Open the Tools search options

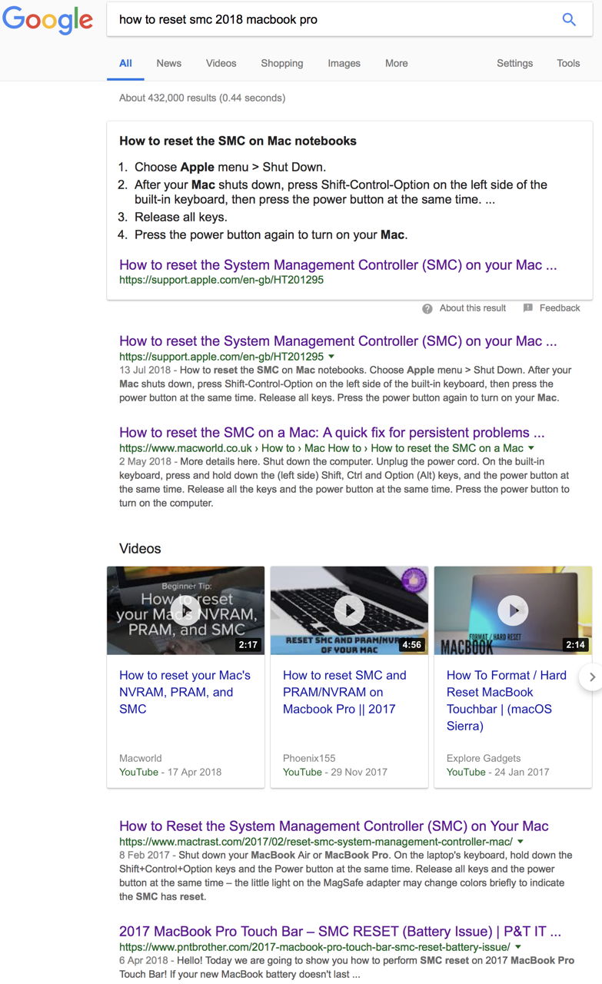pyautogui.click(x=568, y=63)
